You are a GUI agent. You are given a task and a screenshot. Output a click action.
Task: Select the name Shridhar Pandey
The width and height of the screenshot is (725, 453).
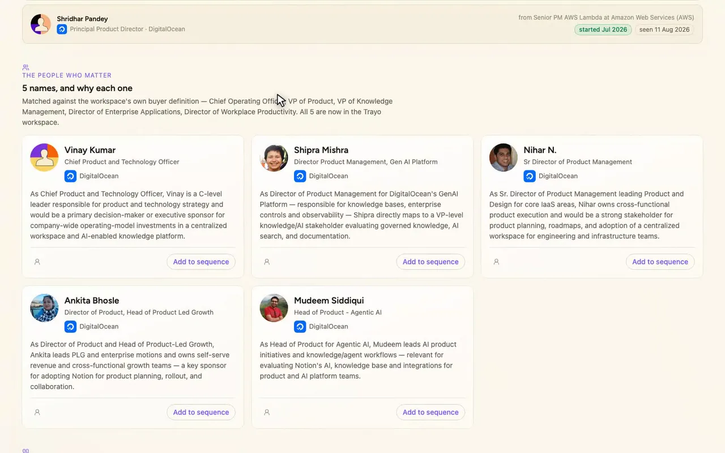[x=82, y=19]
